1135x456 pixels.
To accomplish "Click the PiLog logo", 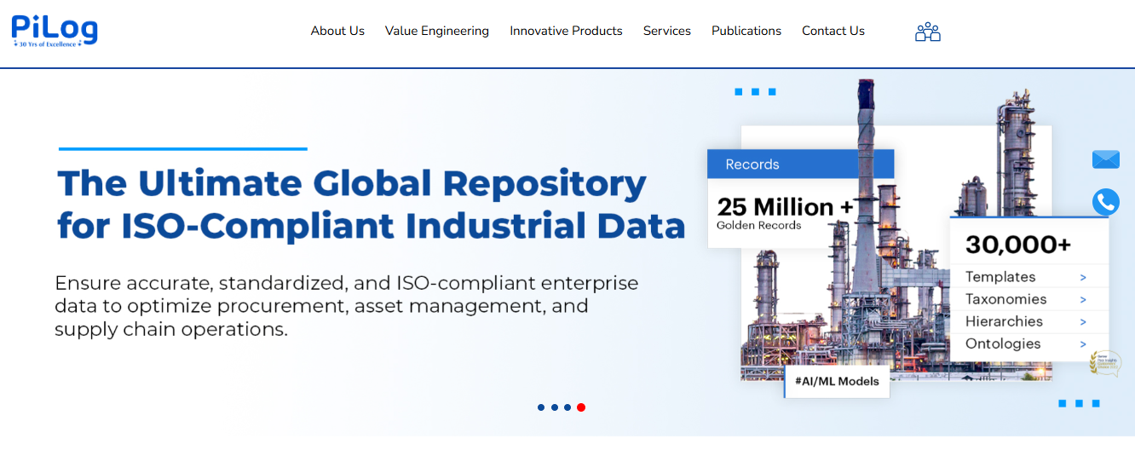I will [x=55, y=30].
